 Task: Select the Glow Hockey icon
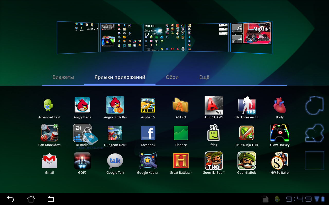click(x=280, y=133)
